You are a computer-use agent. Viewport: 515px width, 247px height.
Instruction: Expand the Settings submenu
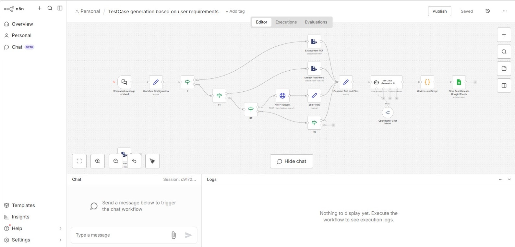pyautogui.click(x=60, y=240)
